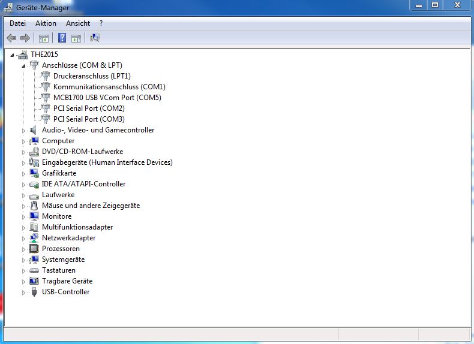Expand the Computer category
This screenshot has width=474, height=344.
23,141
